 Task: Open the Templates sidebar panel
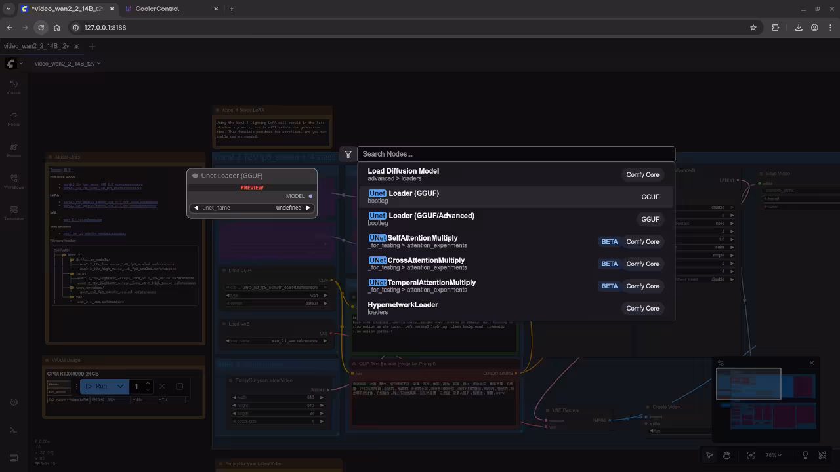tap(14, 212)
